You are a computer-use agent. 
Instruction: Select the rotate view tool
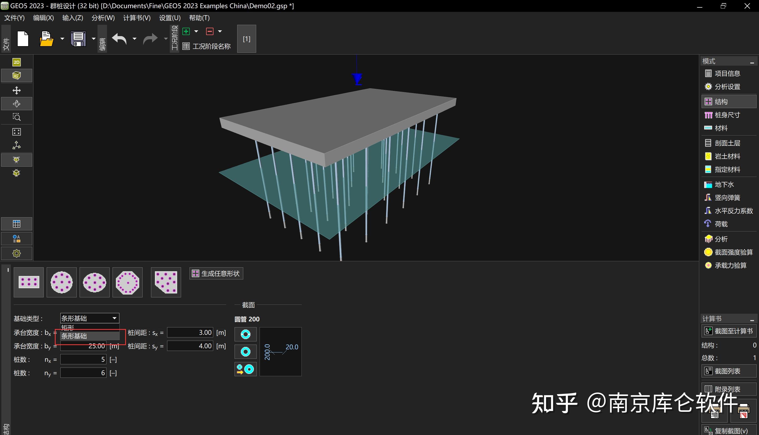(16, 104)
